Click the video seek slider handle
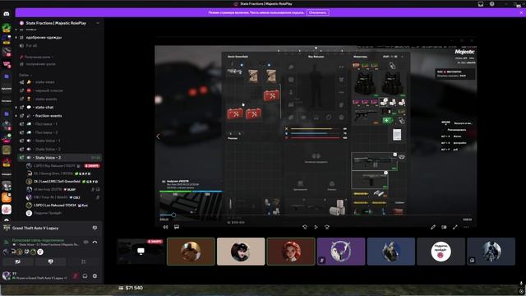The image size is (526, 296). click(x=173, y=215)
